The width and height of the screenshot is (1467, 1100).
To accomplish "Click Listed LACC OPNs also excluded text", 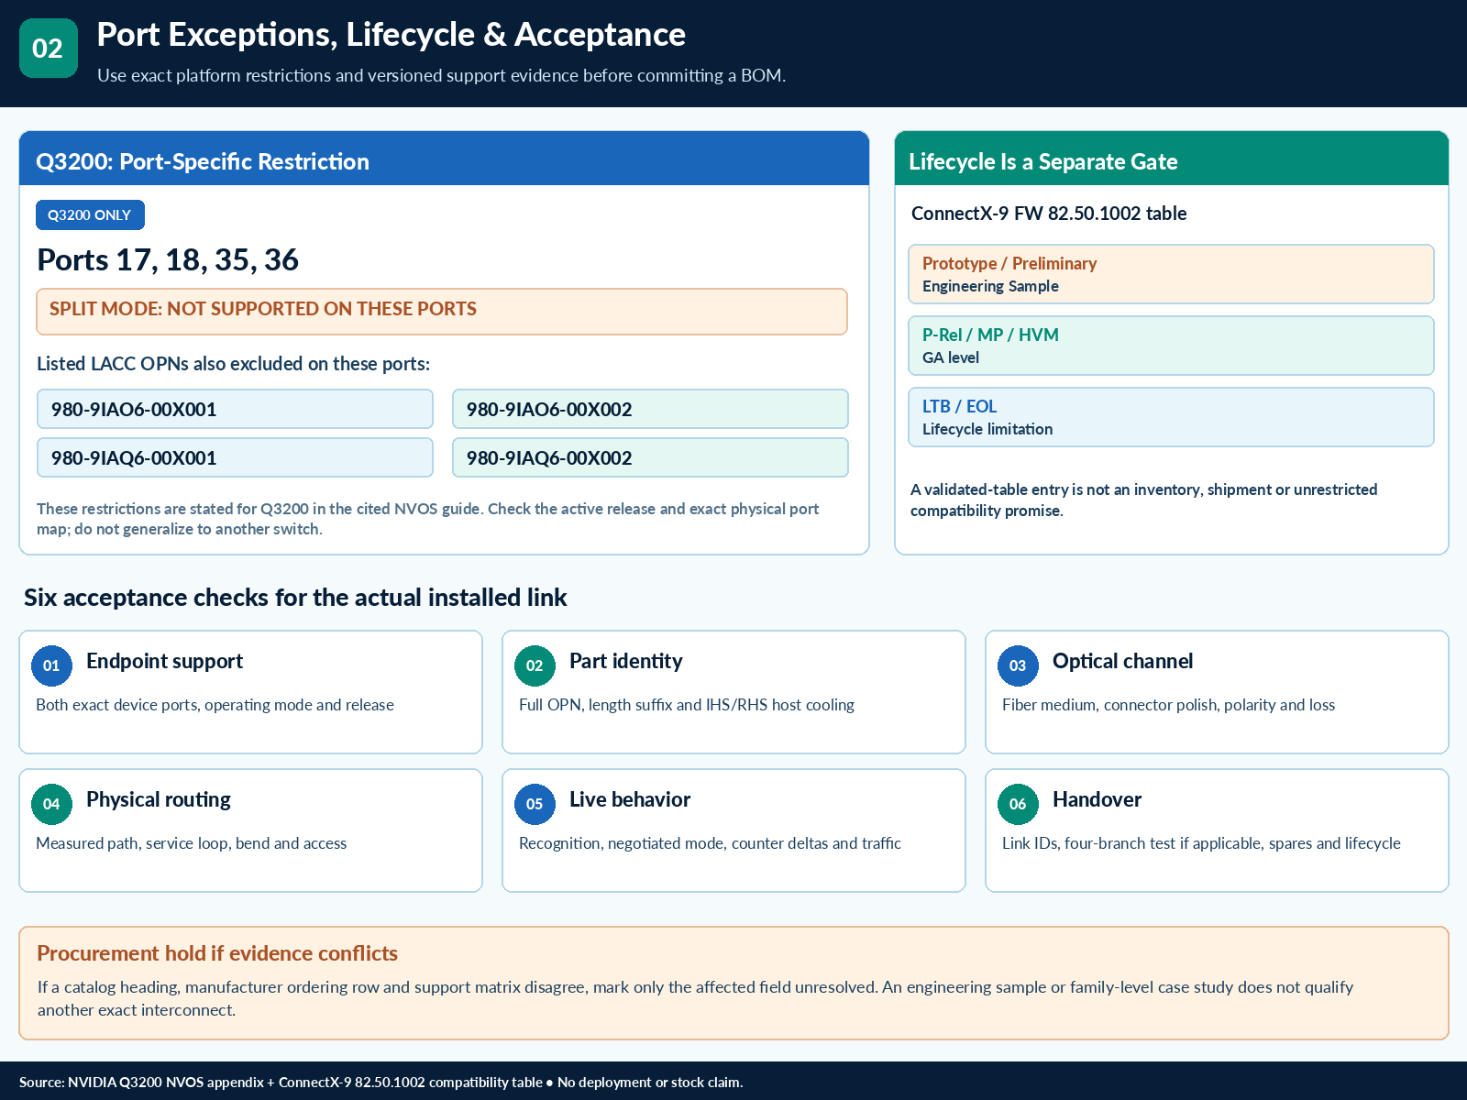I will [x=233, y=364].
